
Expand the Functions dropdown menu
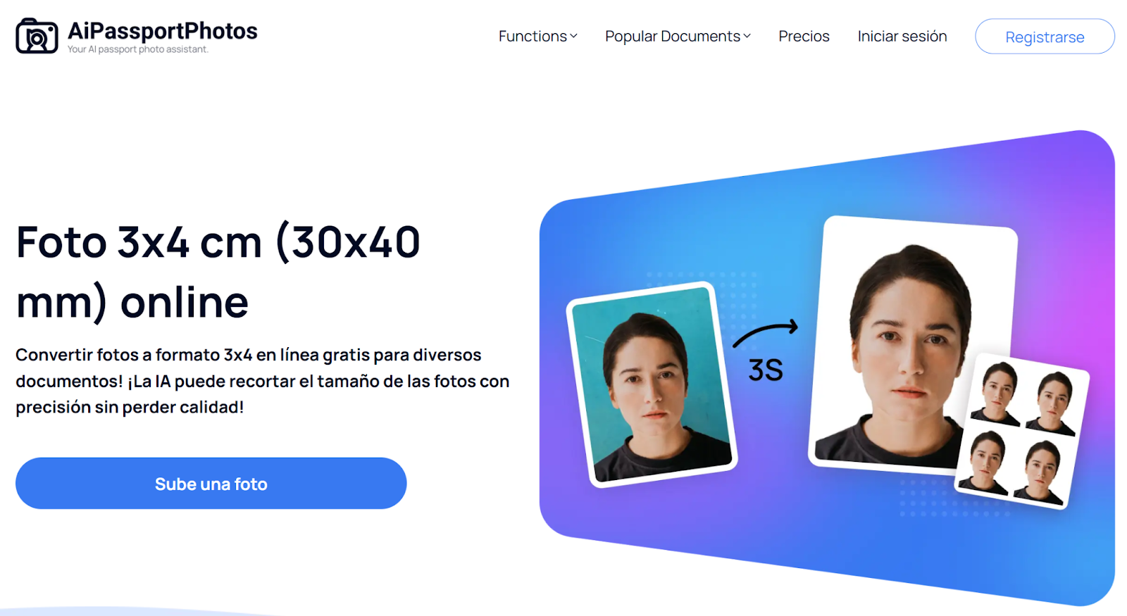pos(537,36)
